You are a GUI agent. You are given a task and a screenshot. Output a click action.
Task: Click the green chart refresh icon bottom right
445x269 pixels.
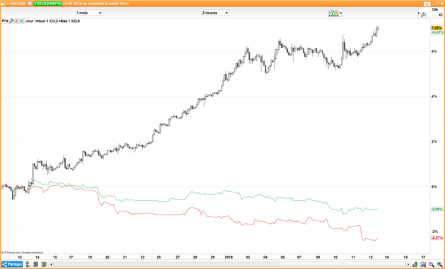pyautogui.click(x=415, y=264)
